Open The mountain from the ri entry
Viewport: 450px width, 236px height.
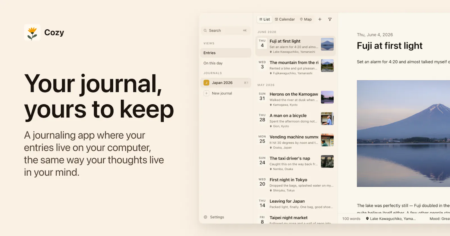[x=296, y=67]
